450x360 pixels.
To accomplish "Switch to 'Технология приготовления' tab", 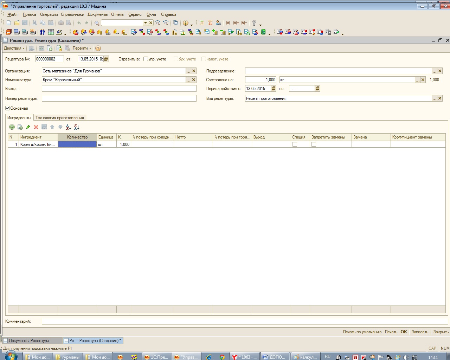I will pyautogui.click(x=59, y=118).
